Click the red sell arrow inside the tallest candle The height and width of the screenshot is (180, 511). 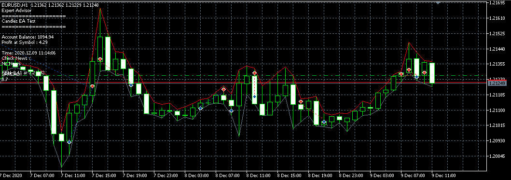(100, 59)
